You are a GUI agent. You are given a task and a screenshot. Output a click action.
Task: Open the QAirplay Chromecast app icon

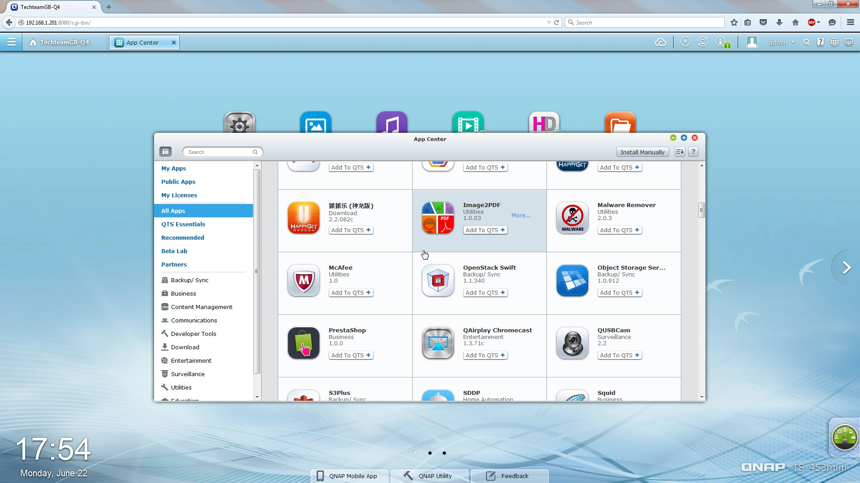(438, 343)
